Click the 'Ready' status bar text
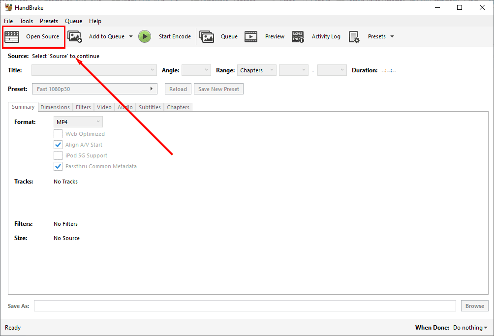Viewport: 494px width, 336px height. point(13,328)
